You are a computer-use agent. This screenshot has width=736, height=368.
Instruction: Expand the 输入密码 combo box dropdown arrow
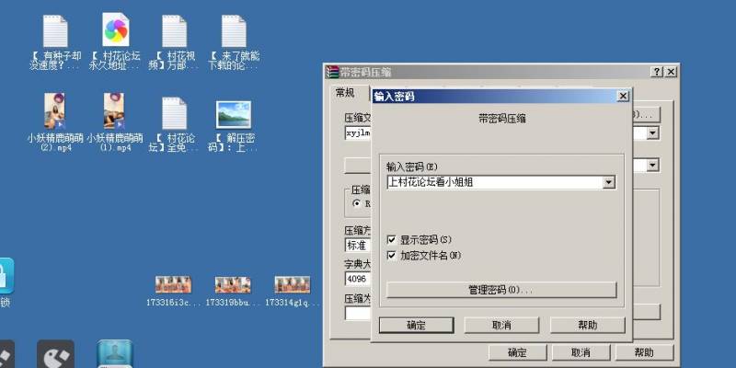coord(608,182)
